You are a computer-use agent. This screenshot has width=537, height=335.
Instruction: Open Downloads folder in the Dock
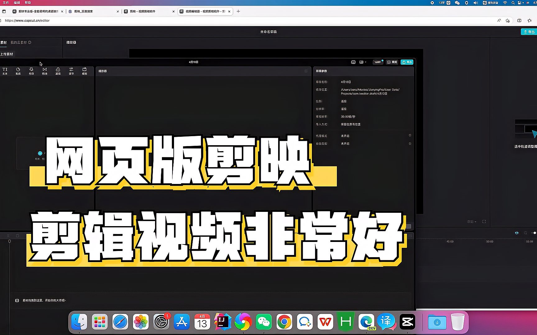click(437, 322)
